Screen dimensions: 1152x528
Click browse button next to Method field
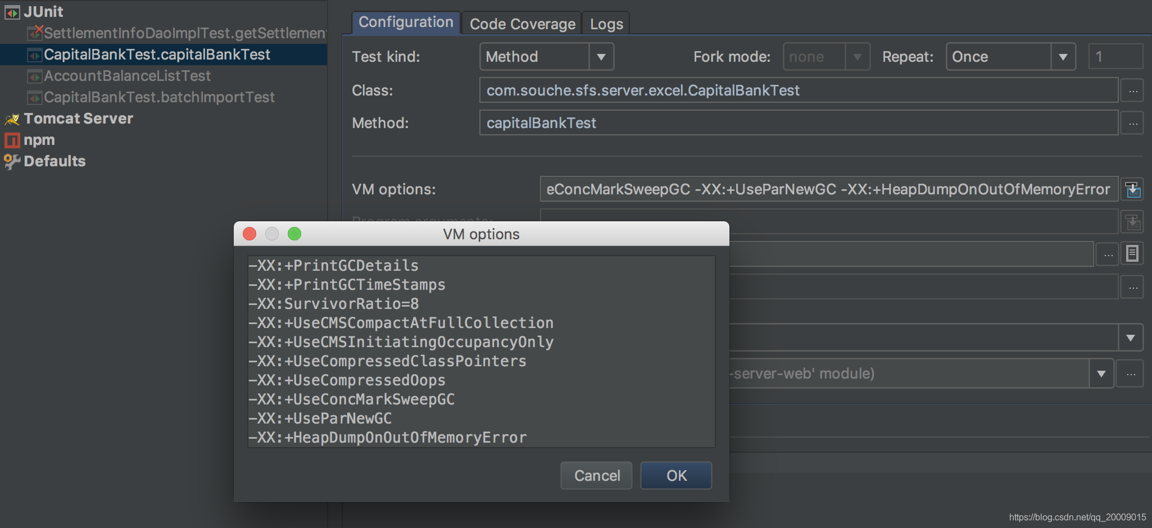(x=1132, y=123)
